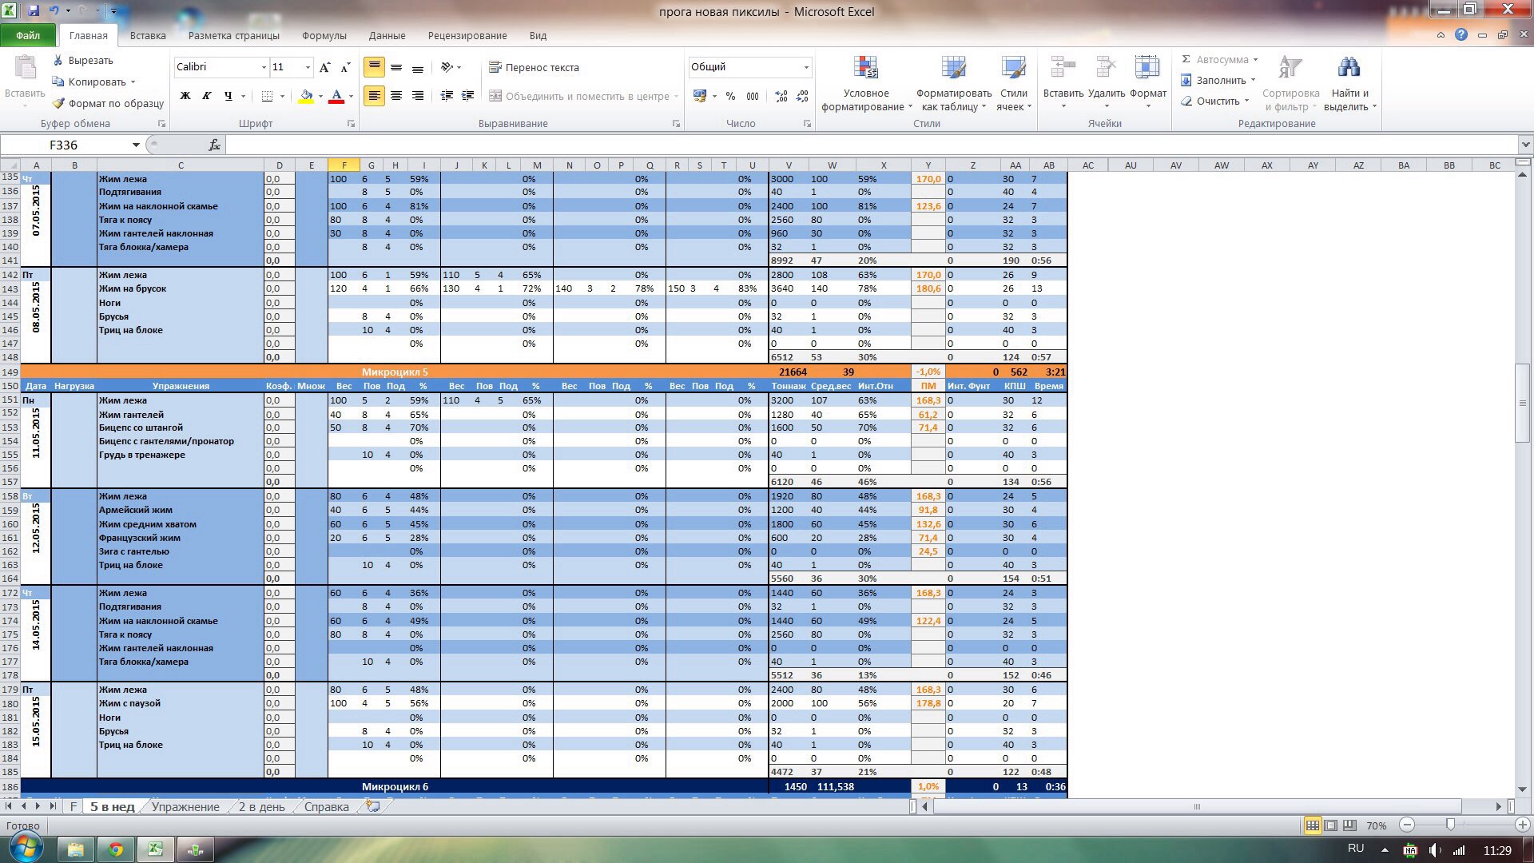The height and width of the screenshot is (863, 1534).
Task: Click the insert function fx icon
Action: point(213,145)
